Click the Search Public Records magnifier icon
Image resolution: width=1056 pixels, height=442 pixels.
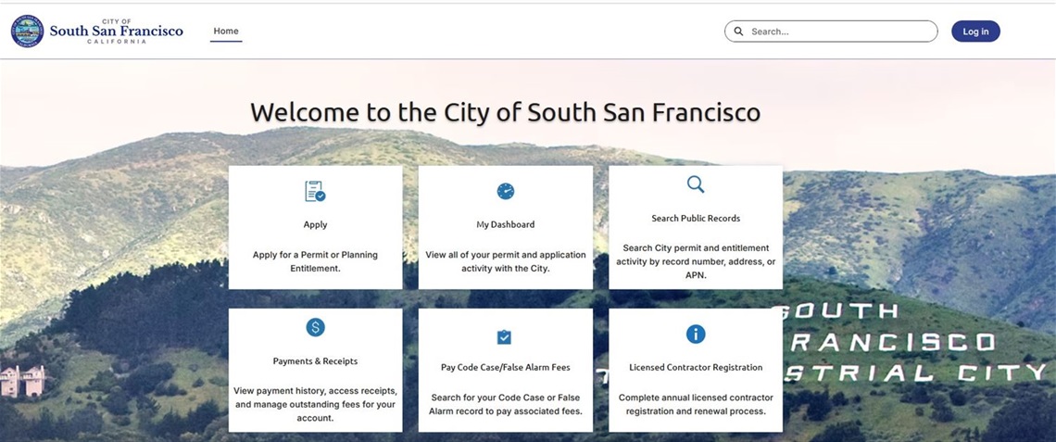point(696,184)
